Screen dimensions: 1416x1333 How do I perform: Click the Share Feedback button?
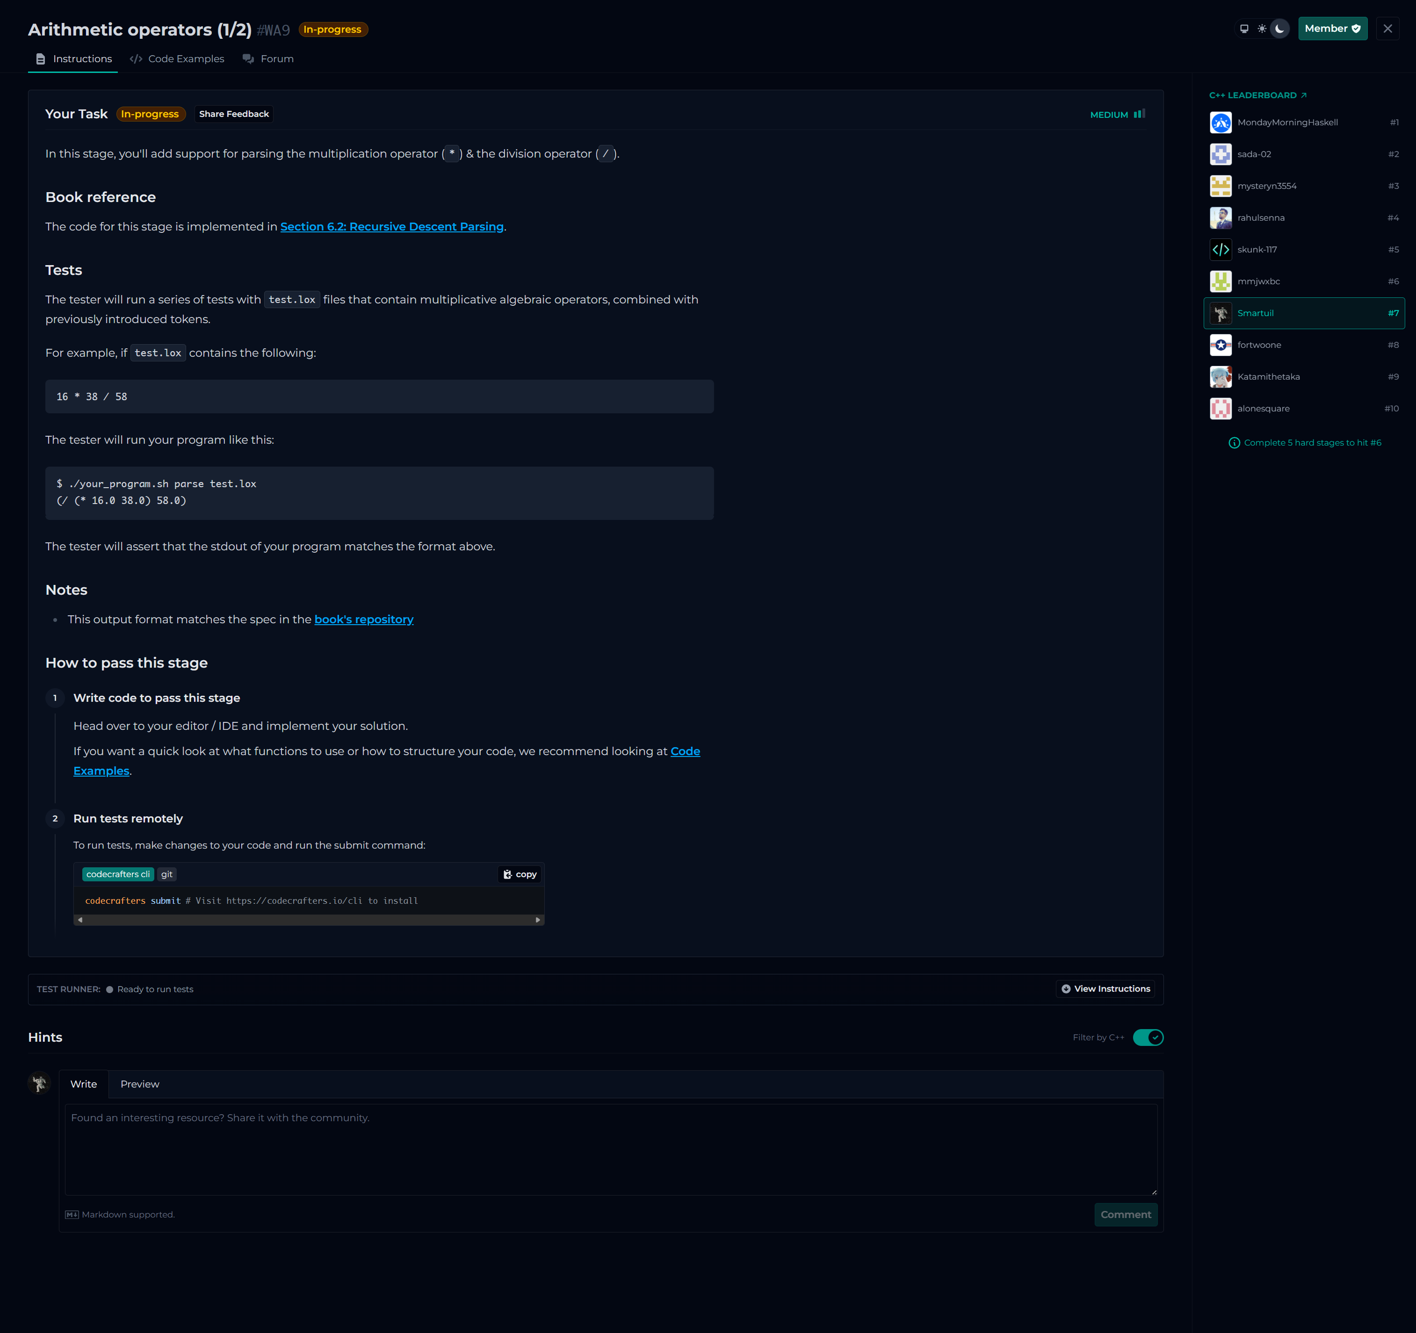(x=234, y=114)
